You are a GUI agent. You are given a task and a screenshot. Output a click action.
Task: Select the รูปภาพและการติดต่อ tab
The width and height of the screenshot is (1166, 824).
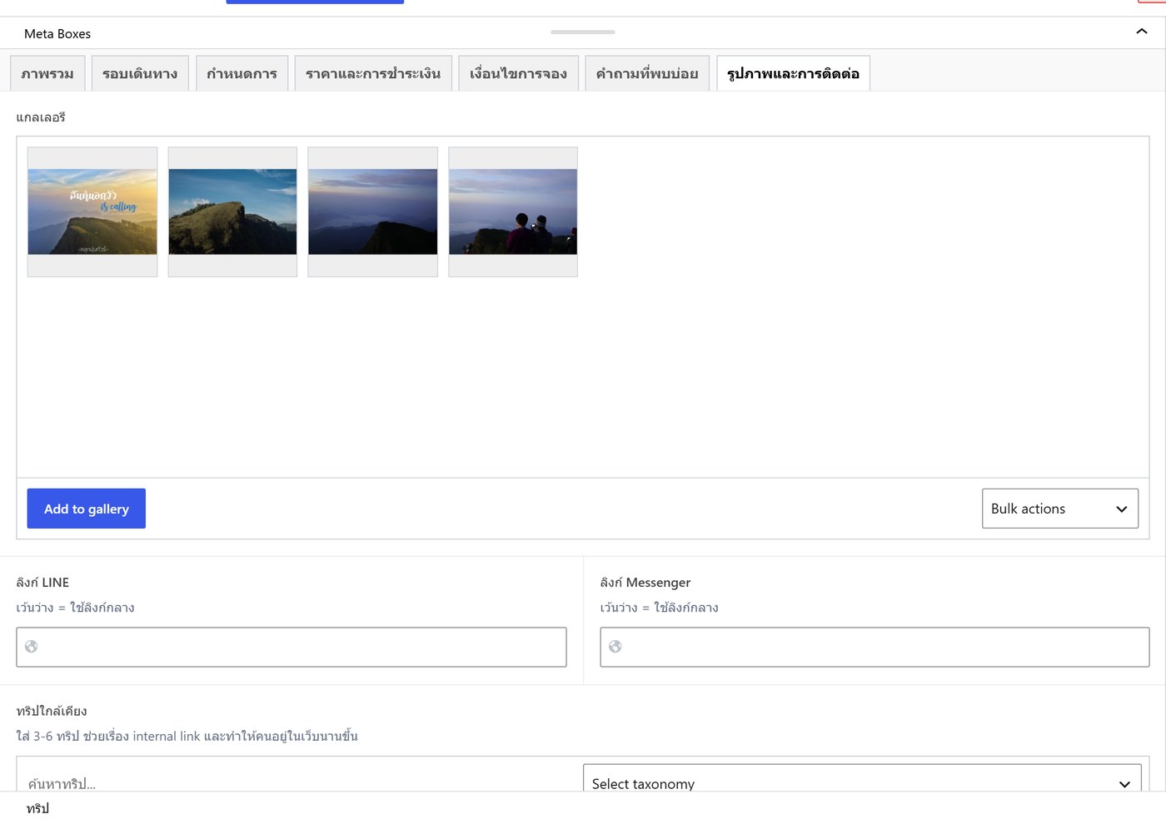[x=793, y=73]
